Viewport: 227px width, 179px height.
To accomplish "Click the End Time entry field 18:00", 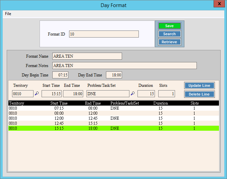I will tap(73, 94).
